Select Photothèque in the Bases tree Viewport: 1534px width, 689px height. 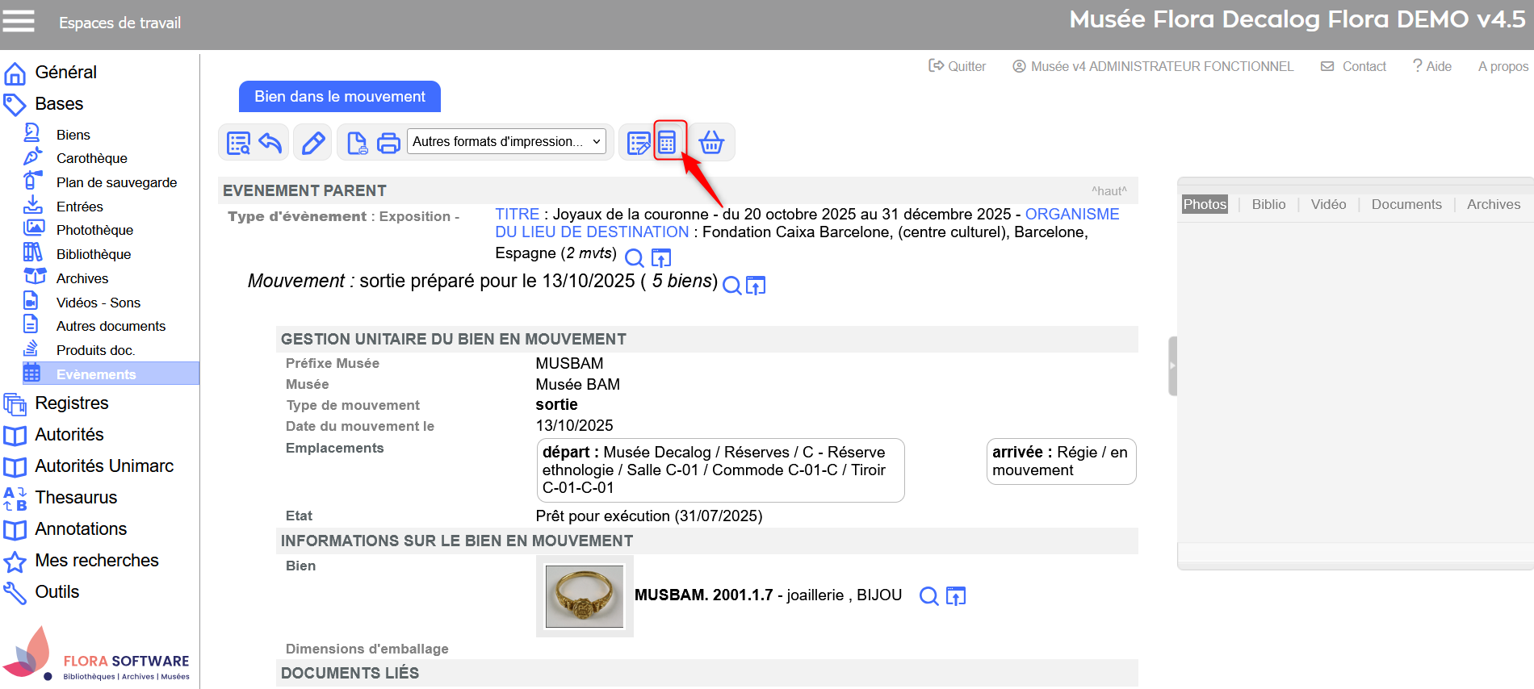[x=94, y=230]
